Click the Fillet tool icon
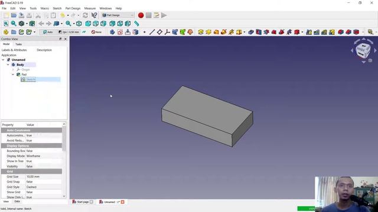 pyautogui.click(x=341, y=32)
